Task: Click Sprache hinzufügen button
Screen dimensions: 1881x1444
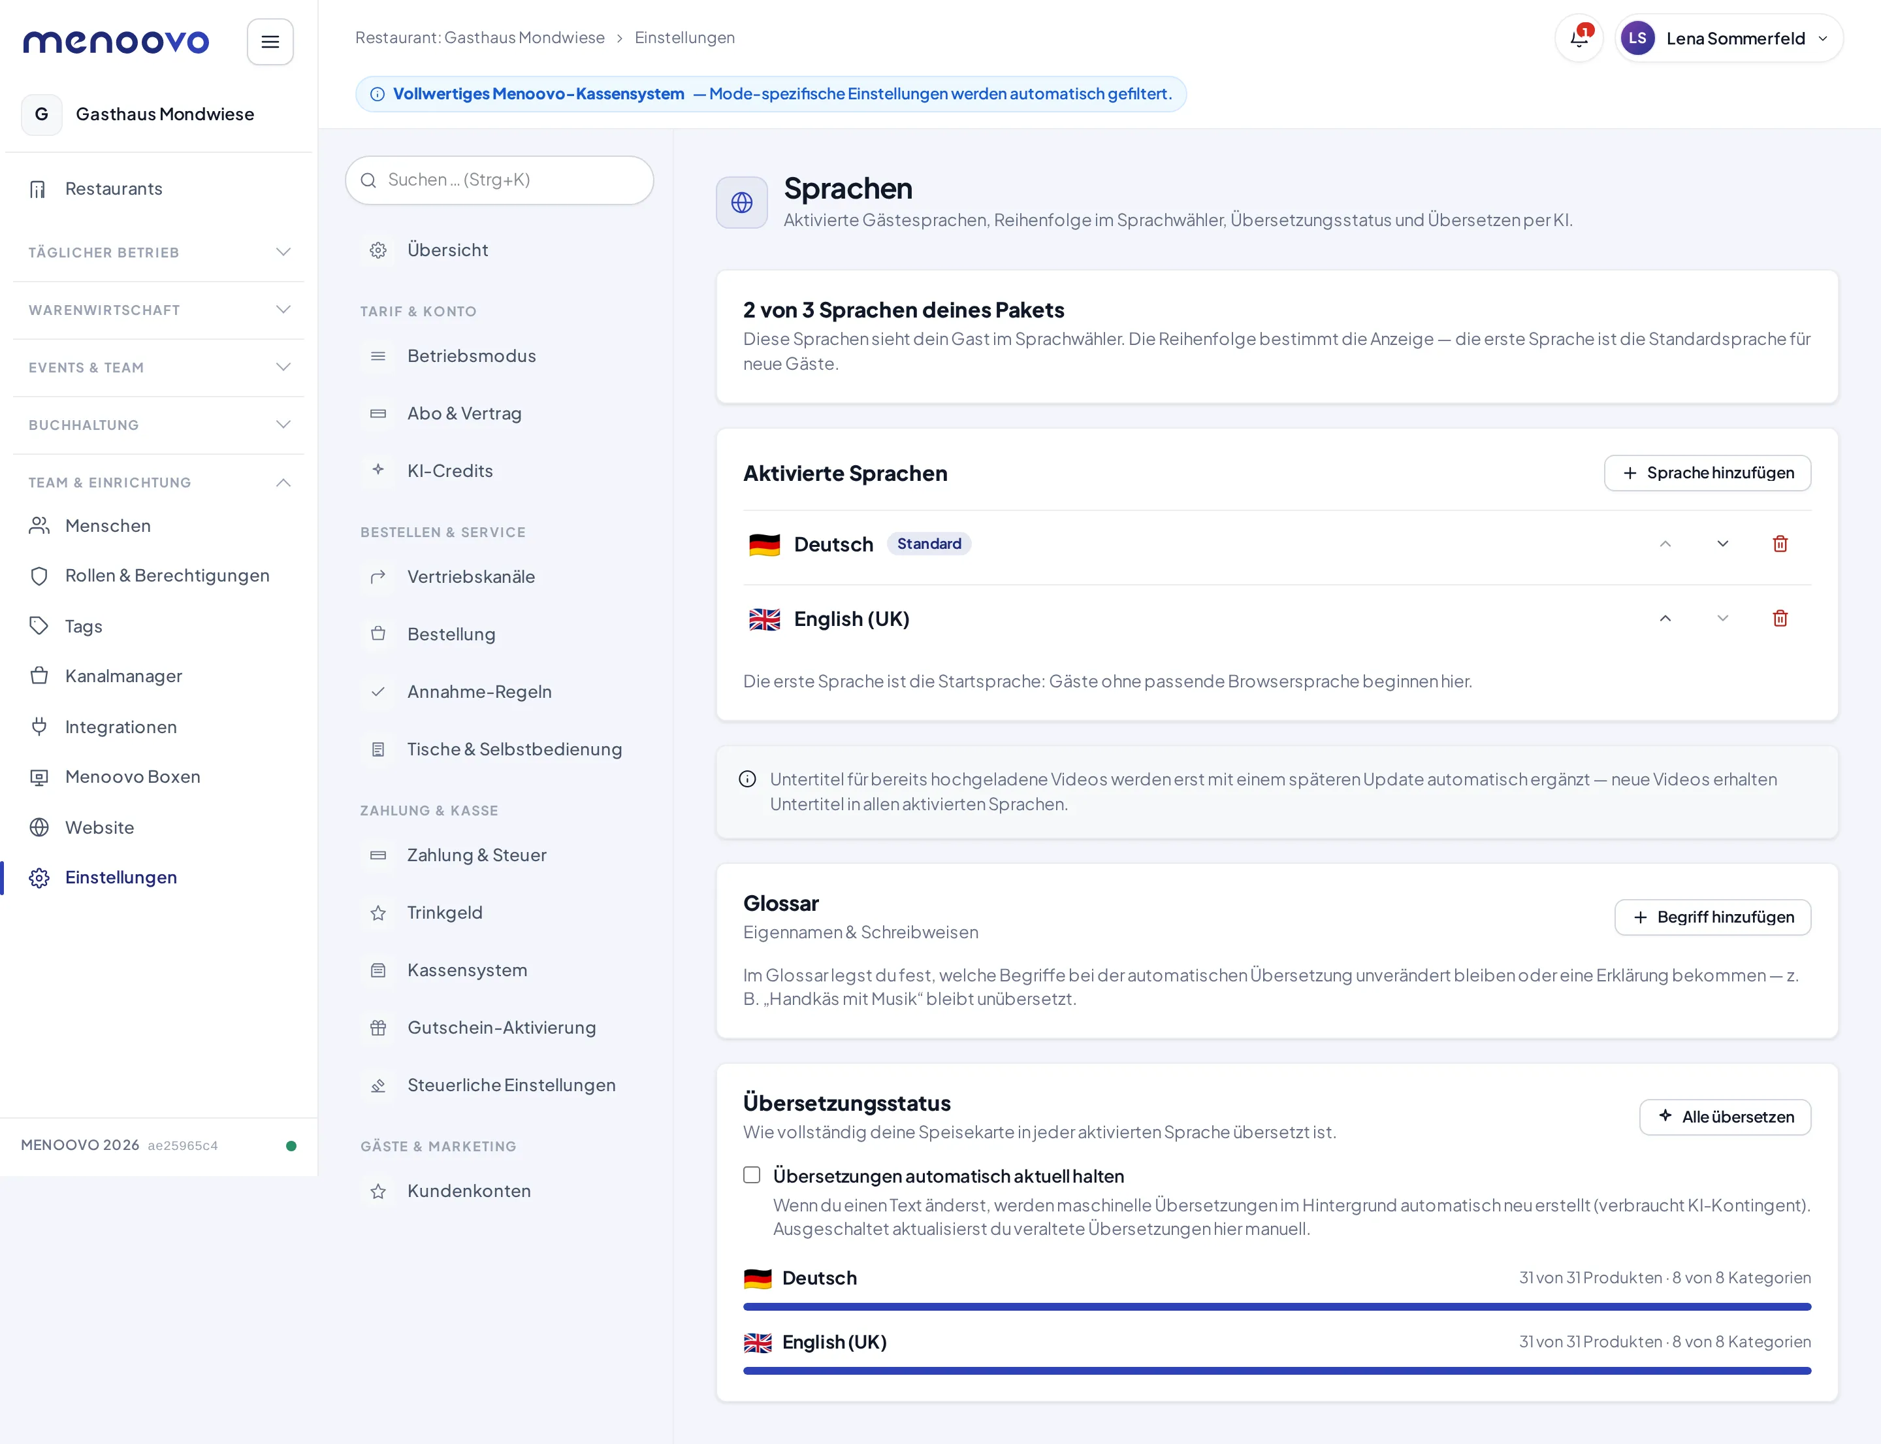Action: 1707,473
